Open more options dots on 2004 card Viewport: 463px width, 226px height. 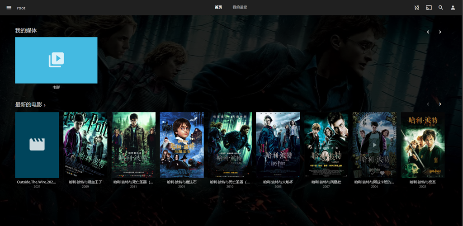click(392, 173)
